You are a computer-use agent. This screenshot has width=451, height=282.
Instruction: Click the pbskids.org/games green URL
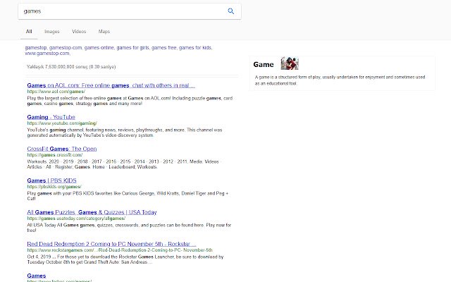pos(54,186)
